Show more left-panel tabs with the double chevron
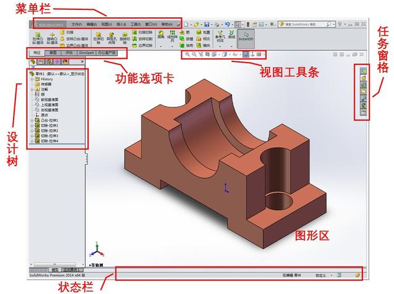394x294 pixels. pos(82,62)
